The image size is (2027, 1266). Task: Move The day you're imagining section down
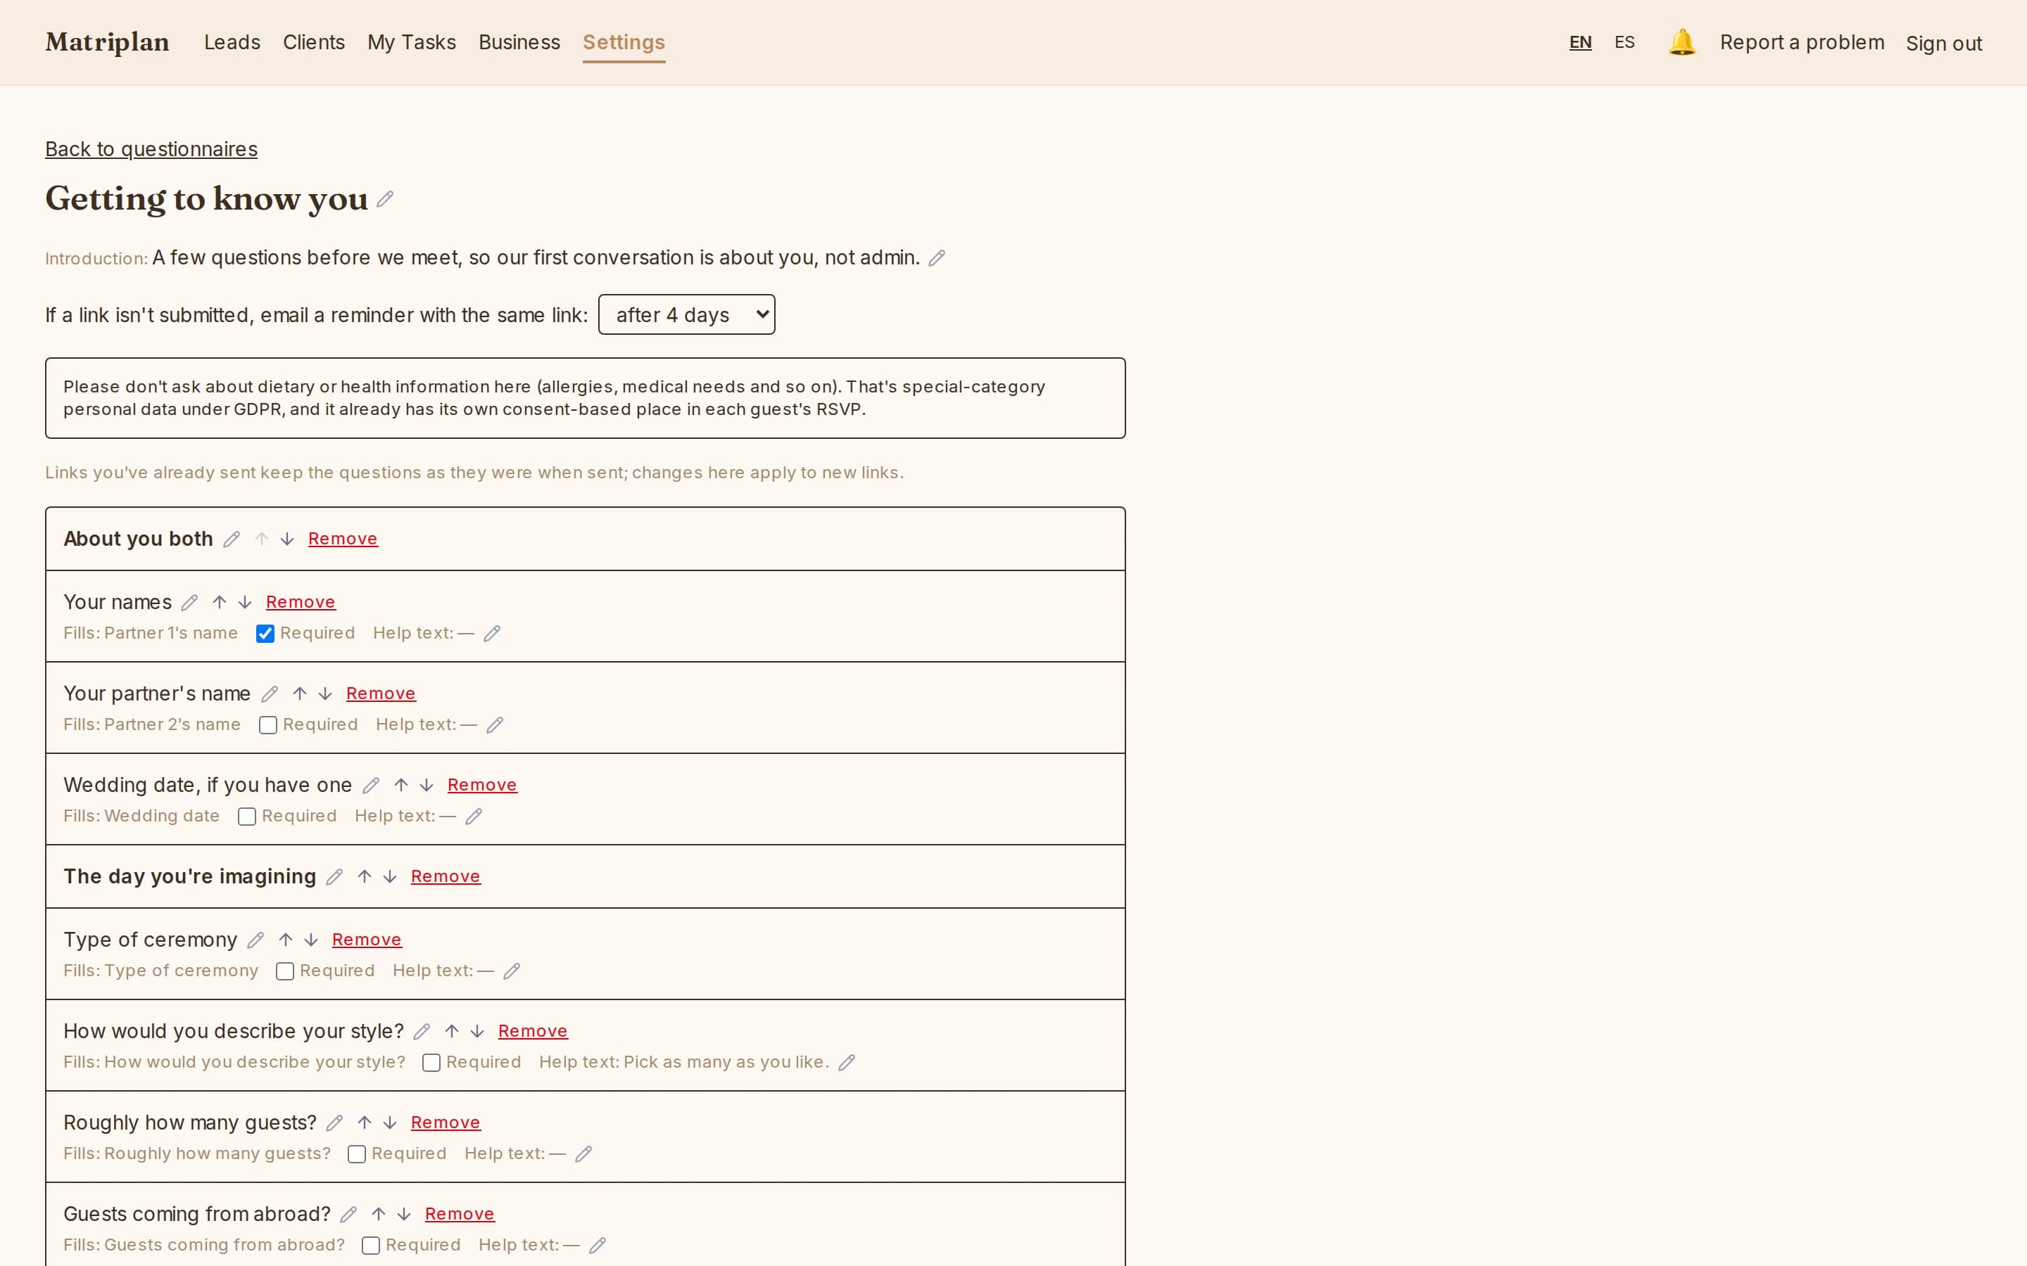tap(389, 876)
